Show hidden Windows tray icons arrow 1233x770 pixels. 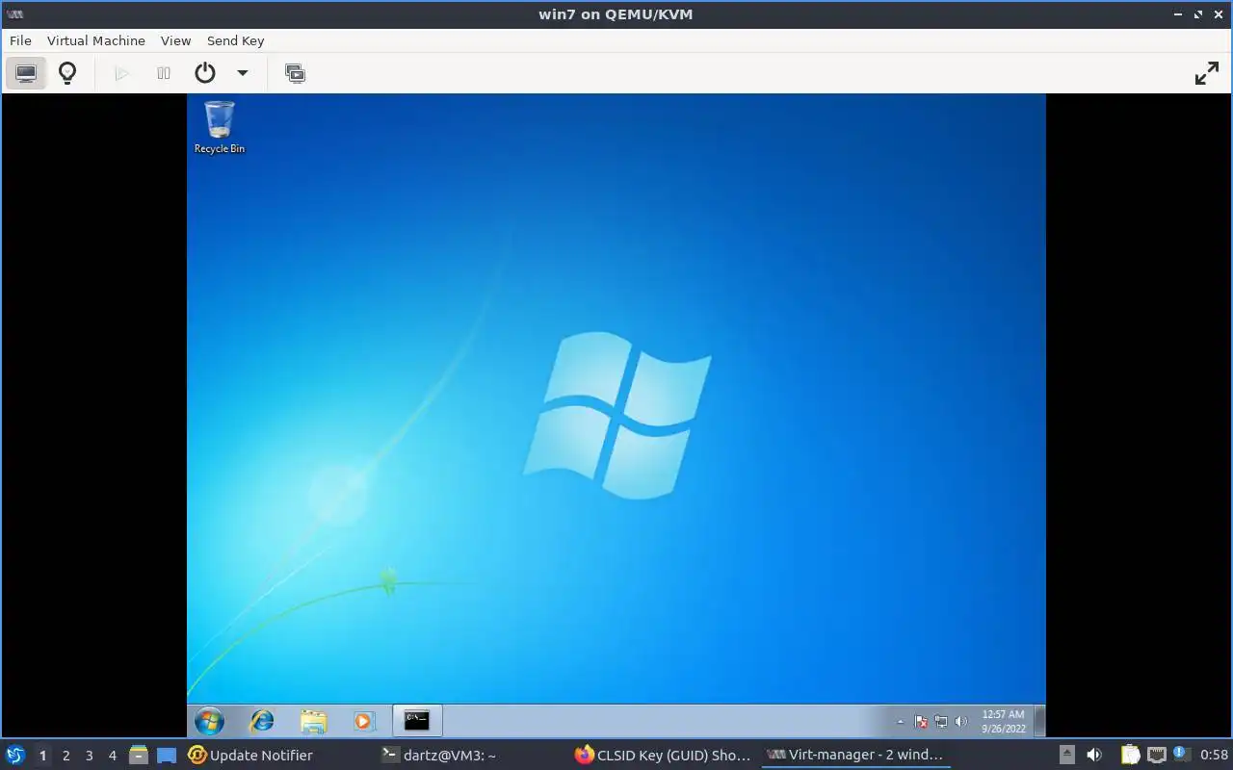(x=901, y=721)
